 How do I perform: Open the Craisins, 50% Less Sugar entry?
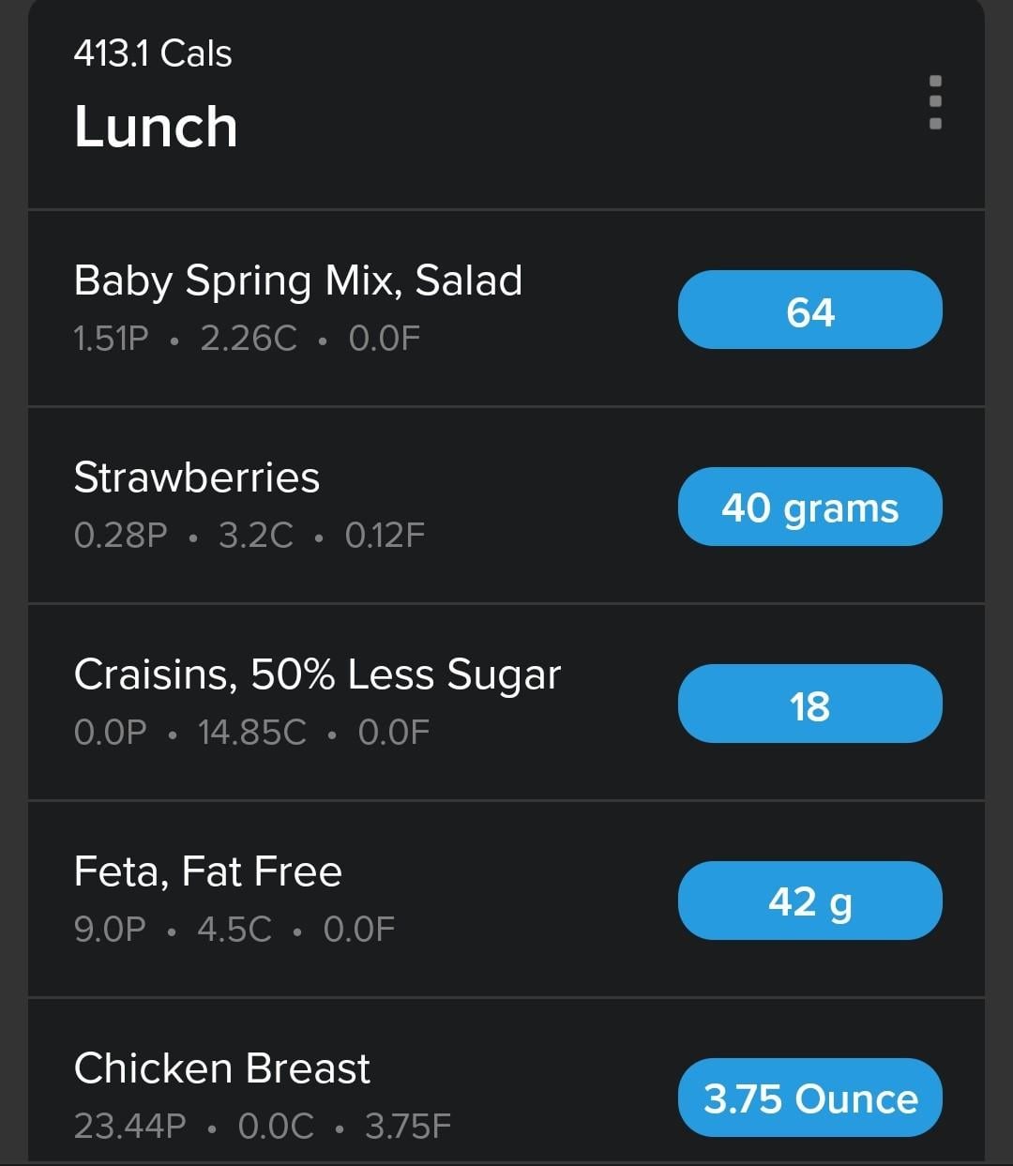(x=317, y=674)
